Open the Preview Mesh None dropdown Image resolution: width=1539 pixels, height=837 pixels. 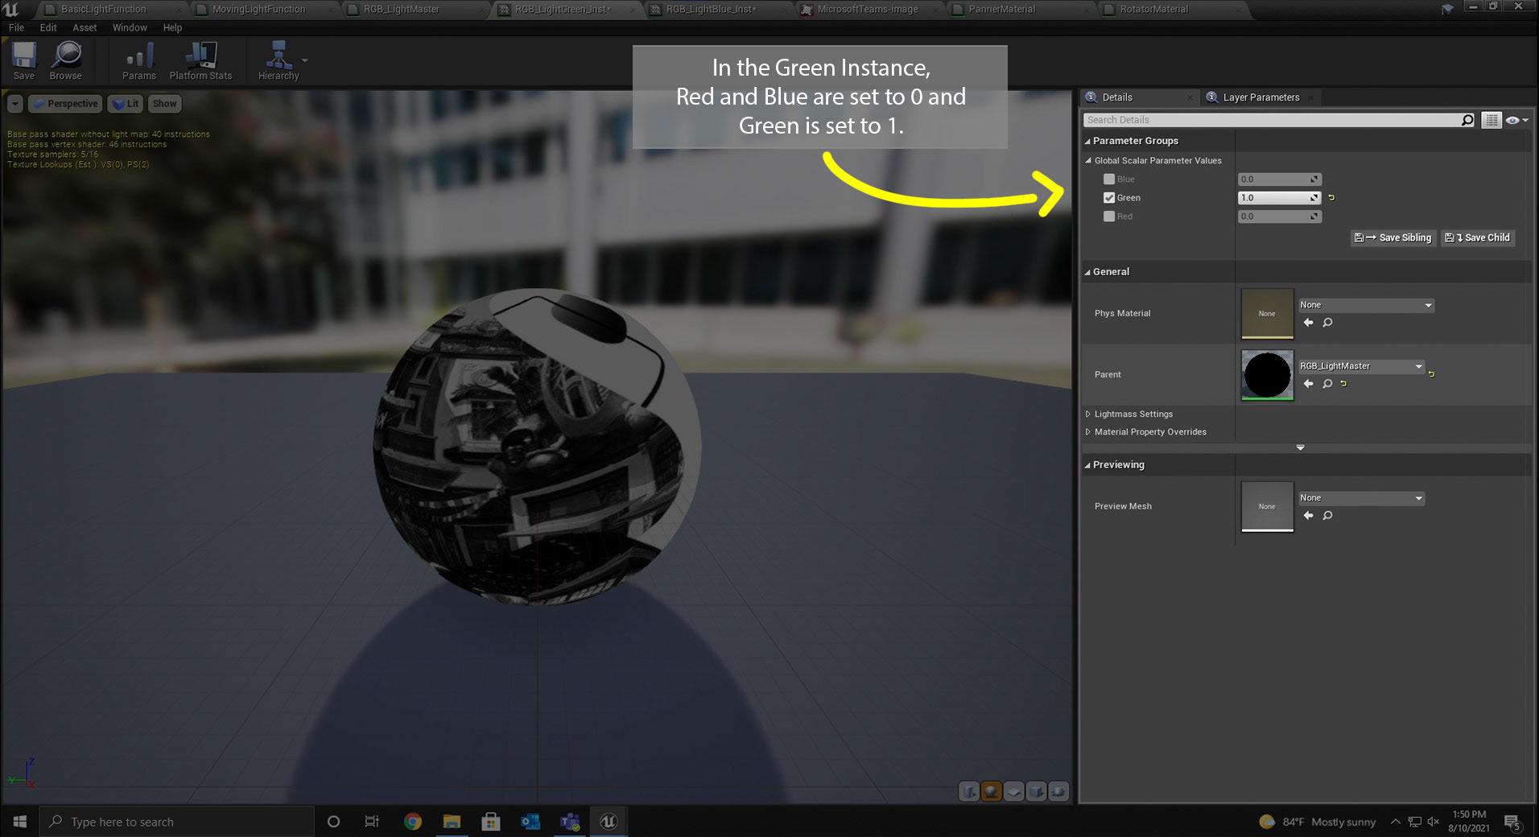[x=1361, y=498]
